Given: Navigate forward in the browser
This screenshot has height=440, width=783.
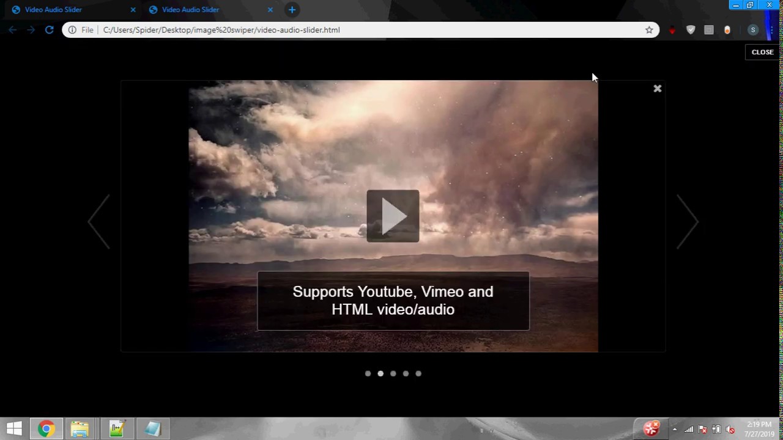Looking at the screenshot, I should 31,29.
